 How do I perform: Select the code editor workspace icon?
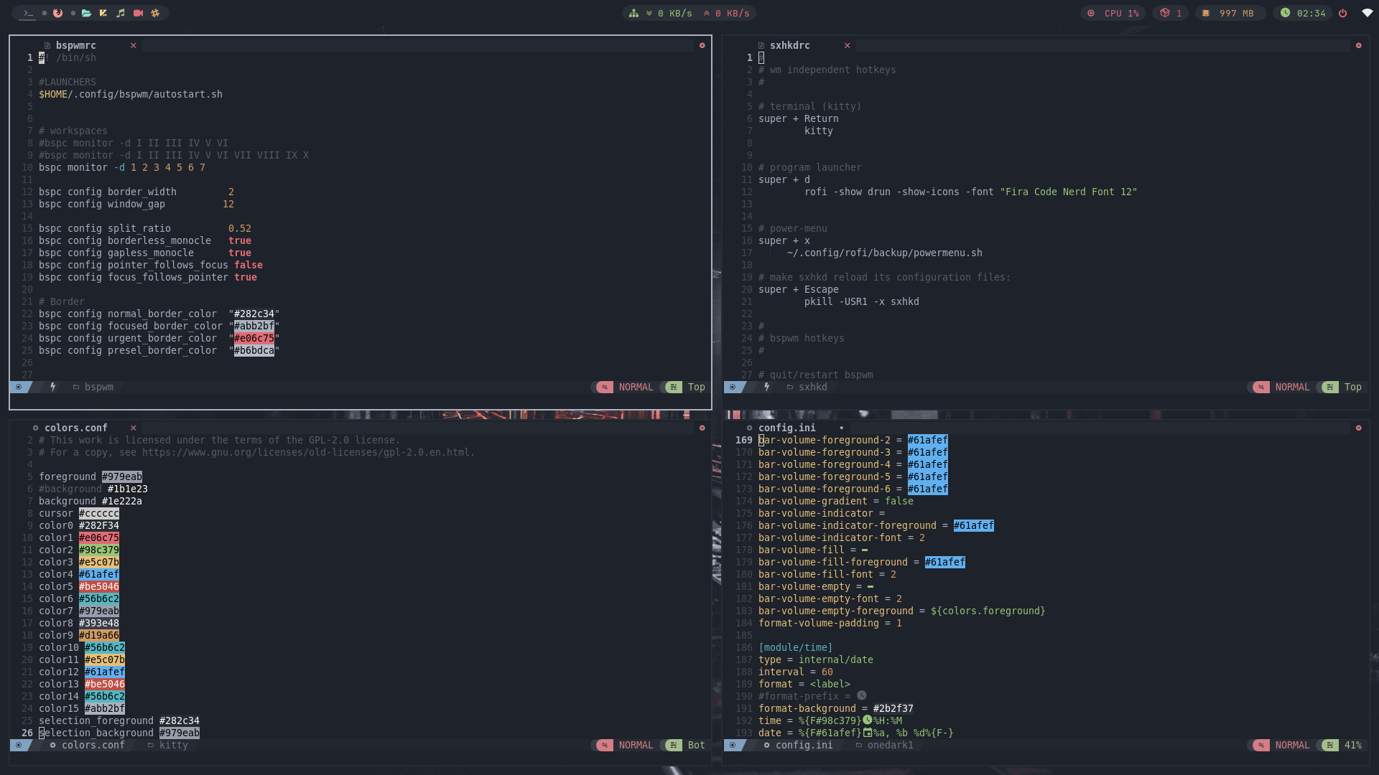click(103, 13)
